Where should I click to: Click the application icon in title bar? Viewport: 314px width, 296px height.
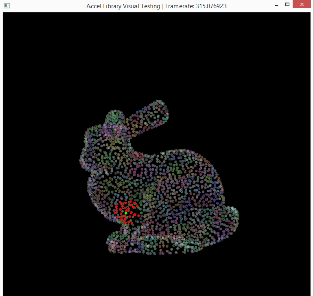coord(7,6)
